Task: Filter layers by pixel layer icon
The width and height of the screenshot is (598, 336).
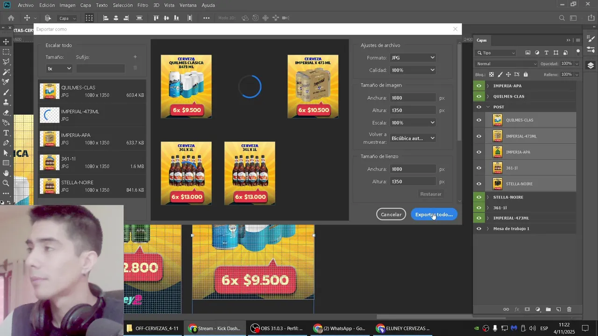Action: tap(528, 53)
